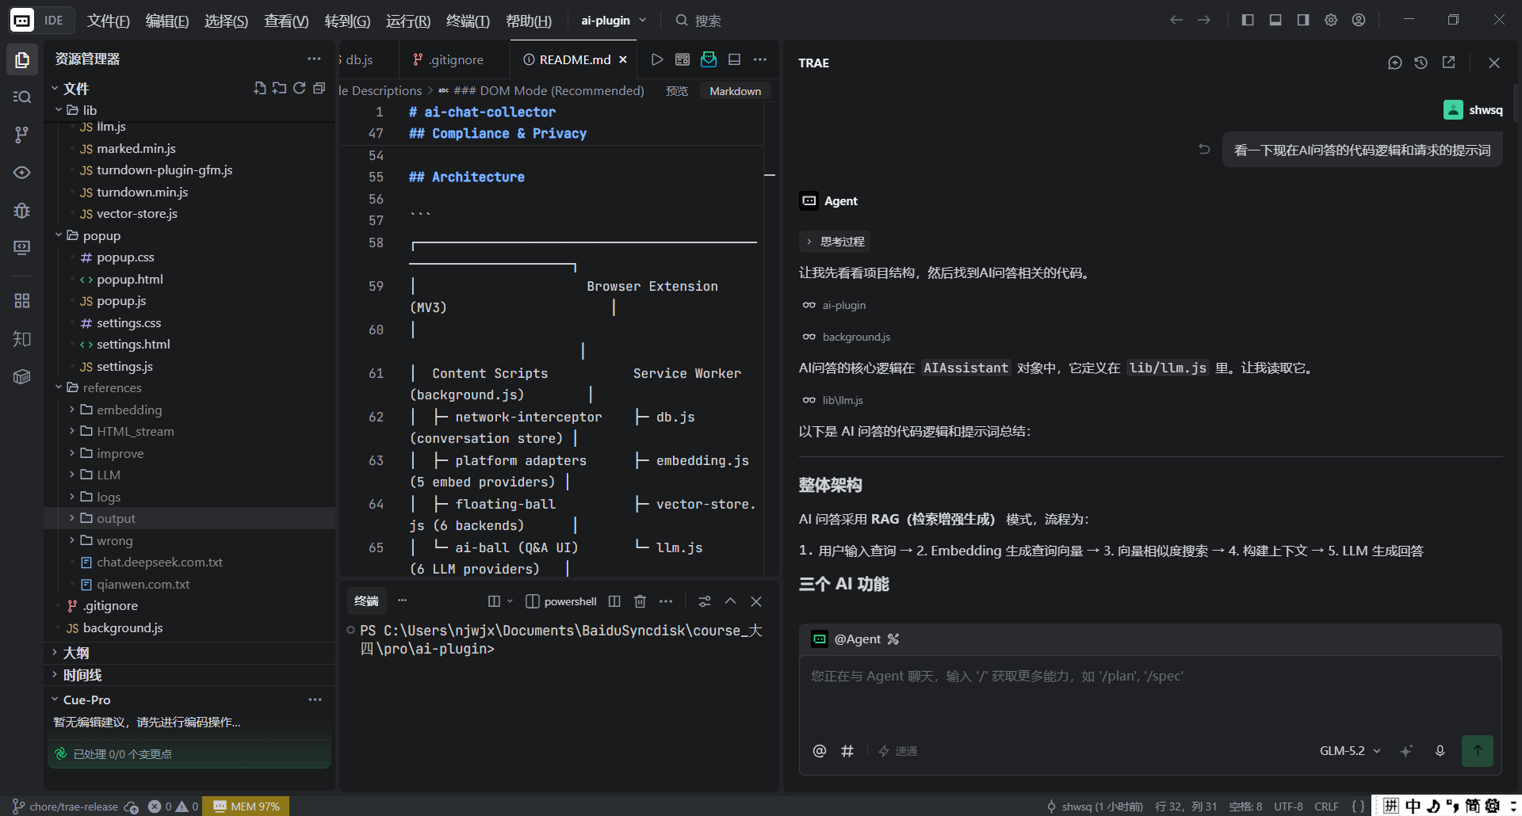
Task: Click the microphone voice input icon
Action: point(1440,750)
